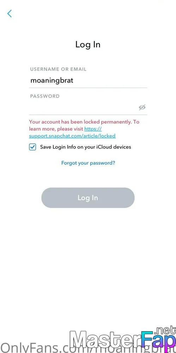Go back using the top-left chevron
The height and width of the screenshot is (353, 176).
coord(10,14)
